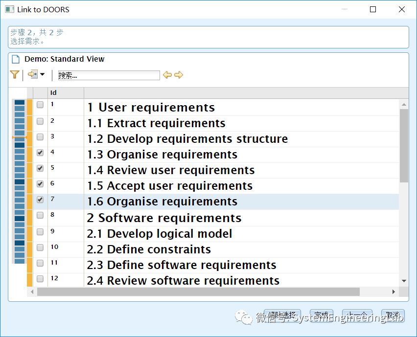Maximize the Link to DOORS window

373,9
